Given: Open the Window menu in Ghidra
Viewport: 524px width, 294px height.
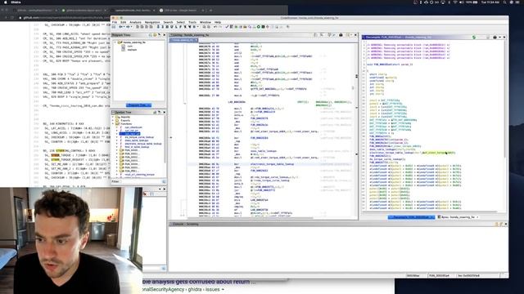Looking at the screenshot, I should point(206,22).
